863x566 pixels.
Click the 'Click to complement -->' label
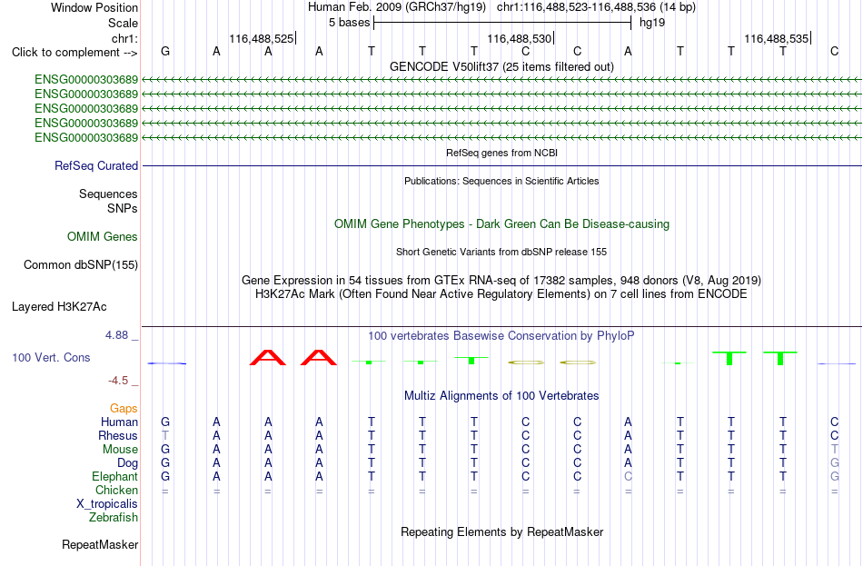pos(74,53)
